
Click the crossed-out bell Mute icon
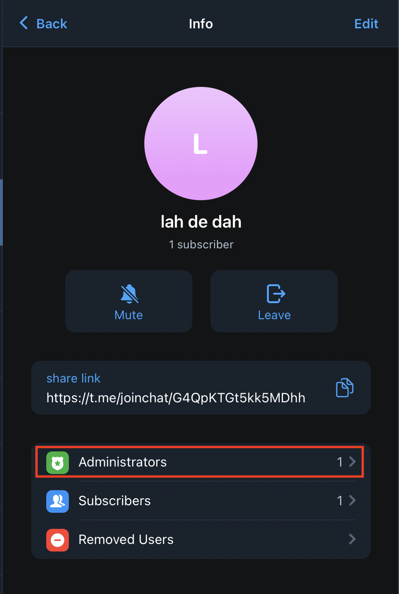(129, 294)
